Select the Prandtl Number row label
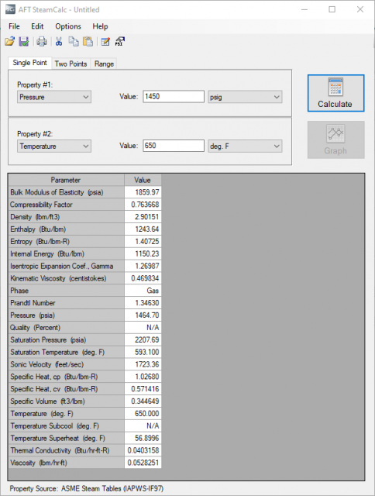 click(x=66, y=303)
